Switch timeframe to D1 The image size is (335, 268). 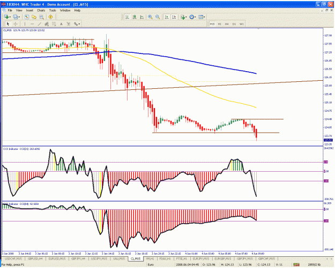[234, 24]
